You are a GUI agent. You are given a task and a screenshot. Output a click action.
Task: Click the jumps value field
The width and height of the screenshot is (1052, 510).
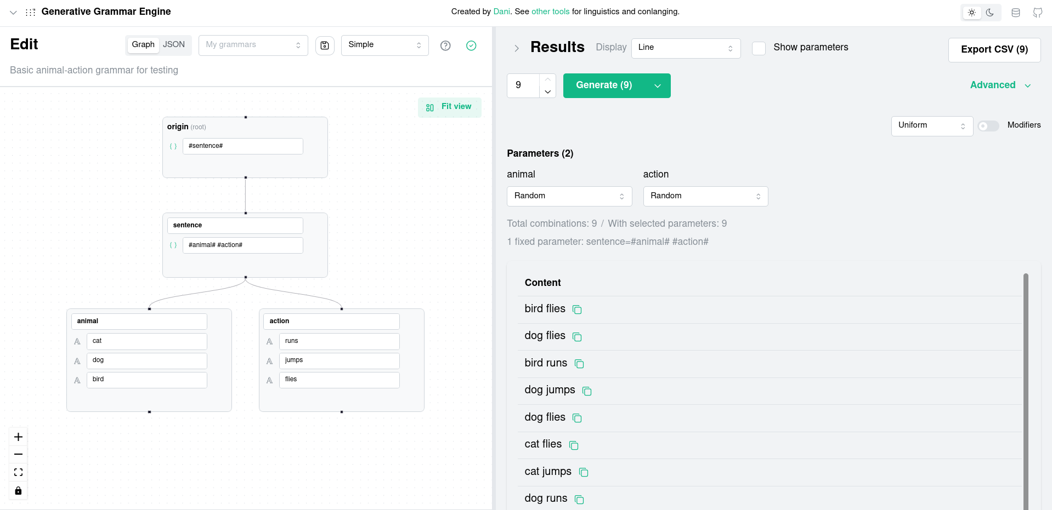[340, 361]
